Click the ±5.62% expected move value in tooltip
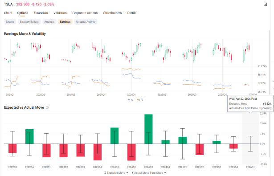 (267, 104)
